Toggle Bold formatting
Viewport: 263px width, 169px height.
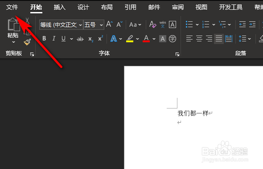(44, 39)
